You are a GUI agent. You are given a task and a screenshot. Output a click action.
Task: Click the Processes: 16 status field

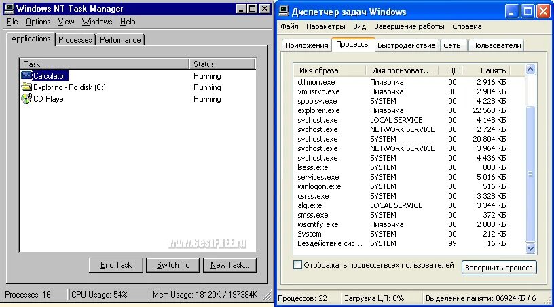(x=35, y=294)
